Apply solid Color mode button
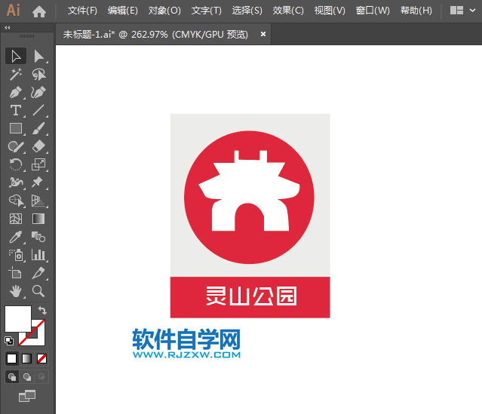 (x=11, y=358)
